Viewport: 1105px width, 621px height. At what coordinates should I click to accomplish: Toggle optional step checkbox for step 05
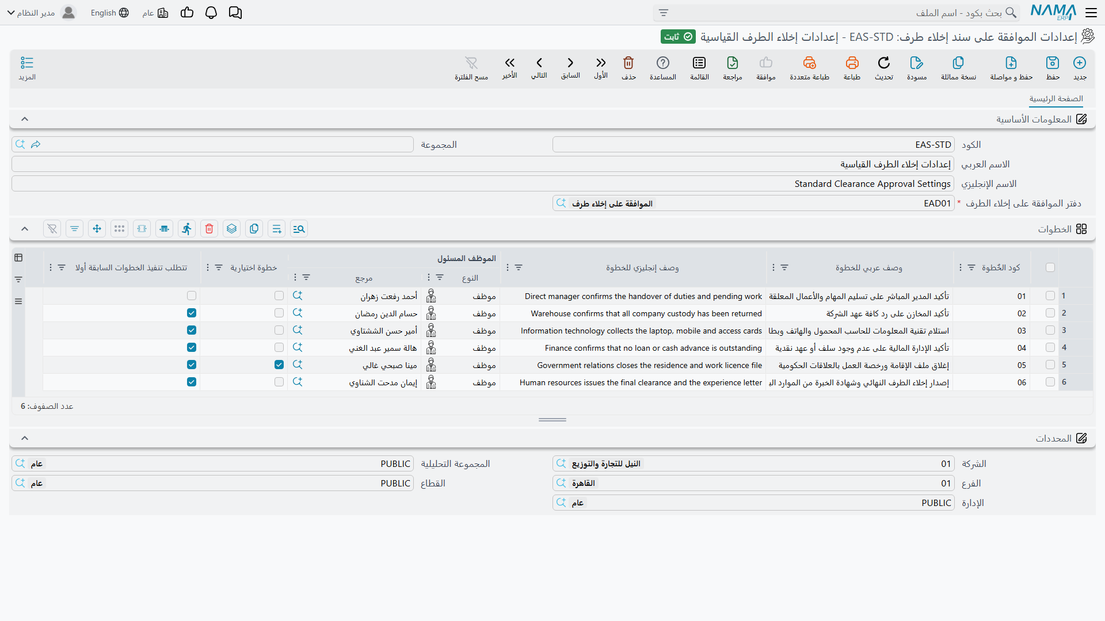pyautogui.click(x=279, y=365)
